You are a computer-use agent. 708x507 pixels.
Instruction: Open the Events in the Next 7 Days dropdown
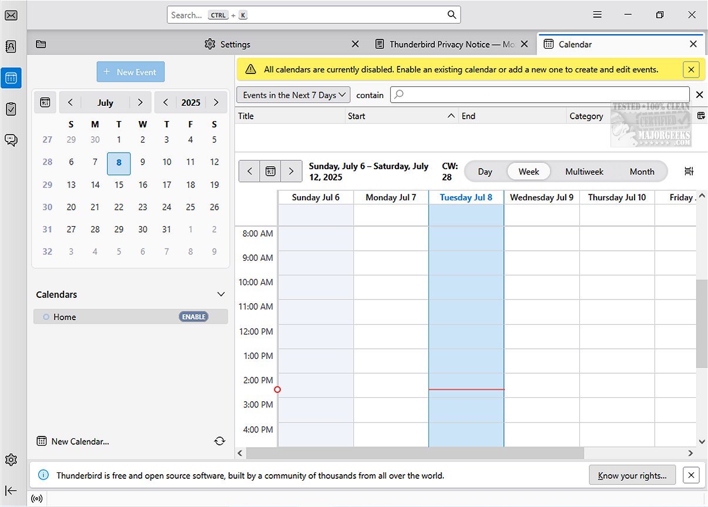click(294, 95)
